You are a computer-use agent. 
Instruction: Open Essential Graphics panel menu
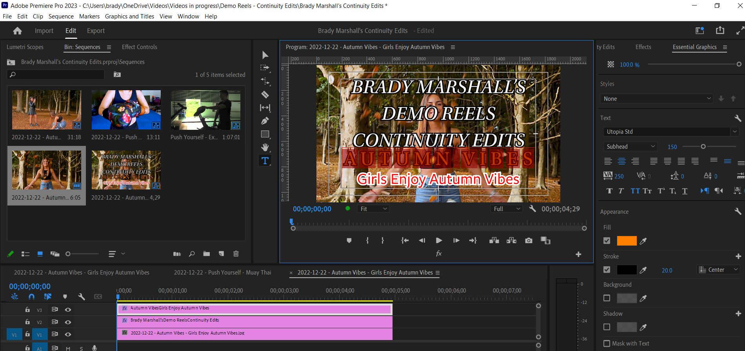725,47
